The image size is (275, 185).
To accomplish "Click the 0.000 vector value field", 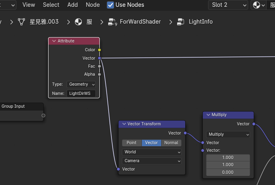I will pyautogui.click(x=228, y=172).
